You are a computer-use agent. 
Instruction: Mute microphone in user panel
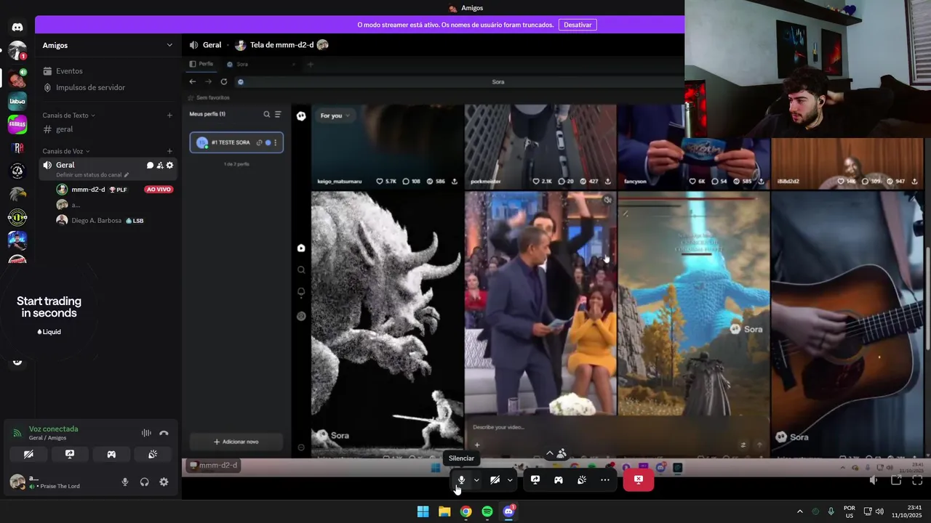(x=125, y=482)
